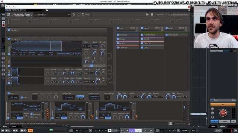The image size is (238, 133).
Task: Select the Carve EQ effect in Lane 1
Action: pyautogui.click(x=128, y=48)
